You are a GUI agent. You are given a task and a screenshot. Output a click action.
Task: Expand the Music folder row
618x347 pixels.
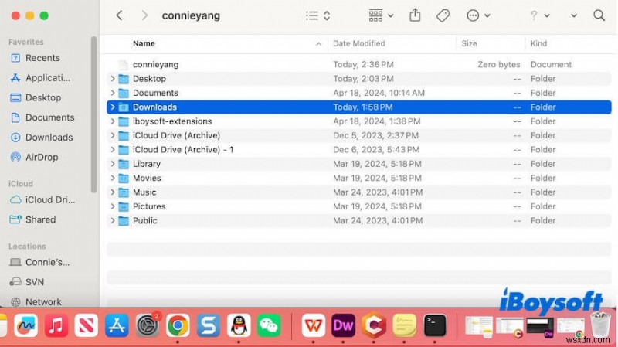(x=112, y=192)
